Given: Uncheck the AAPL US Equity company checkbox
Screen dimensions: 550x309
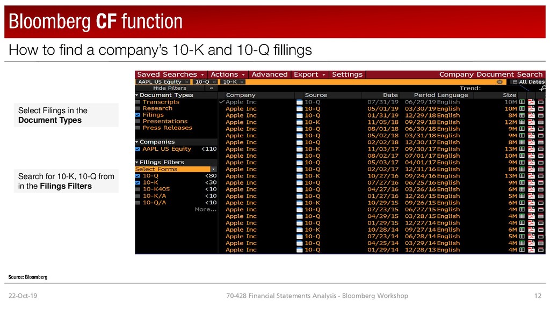Looking at the screenshot, I should (138, 149).
